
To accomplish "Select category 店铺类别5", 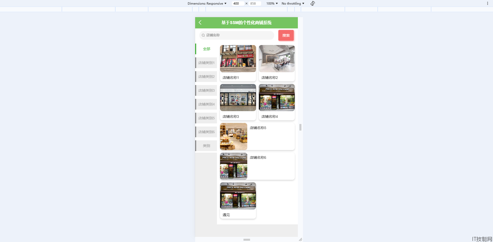I will (x=206, y=118).
